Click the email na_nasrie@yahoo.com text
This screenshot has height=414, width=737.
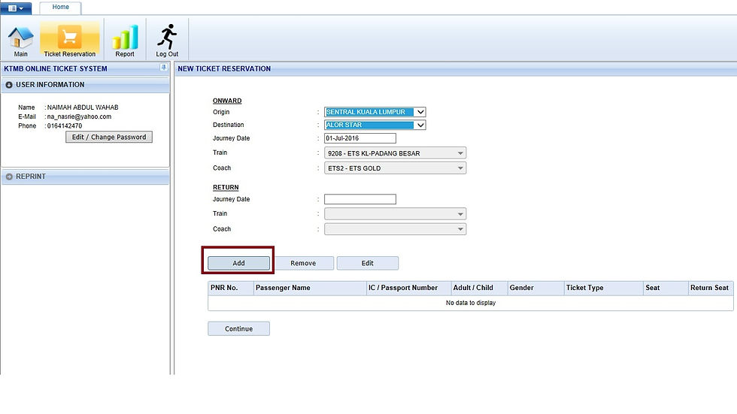(79, 117)
